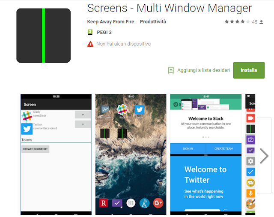This screenshot has height=217, width=274.
Task: Click the PEGI 3 badge icon
Action: click(x=90, y=32)
